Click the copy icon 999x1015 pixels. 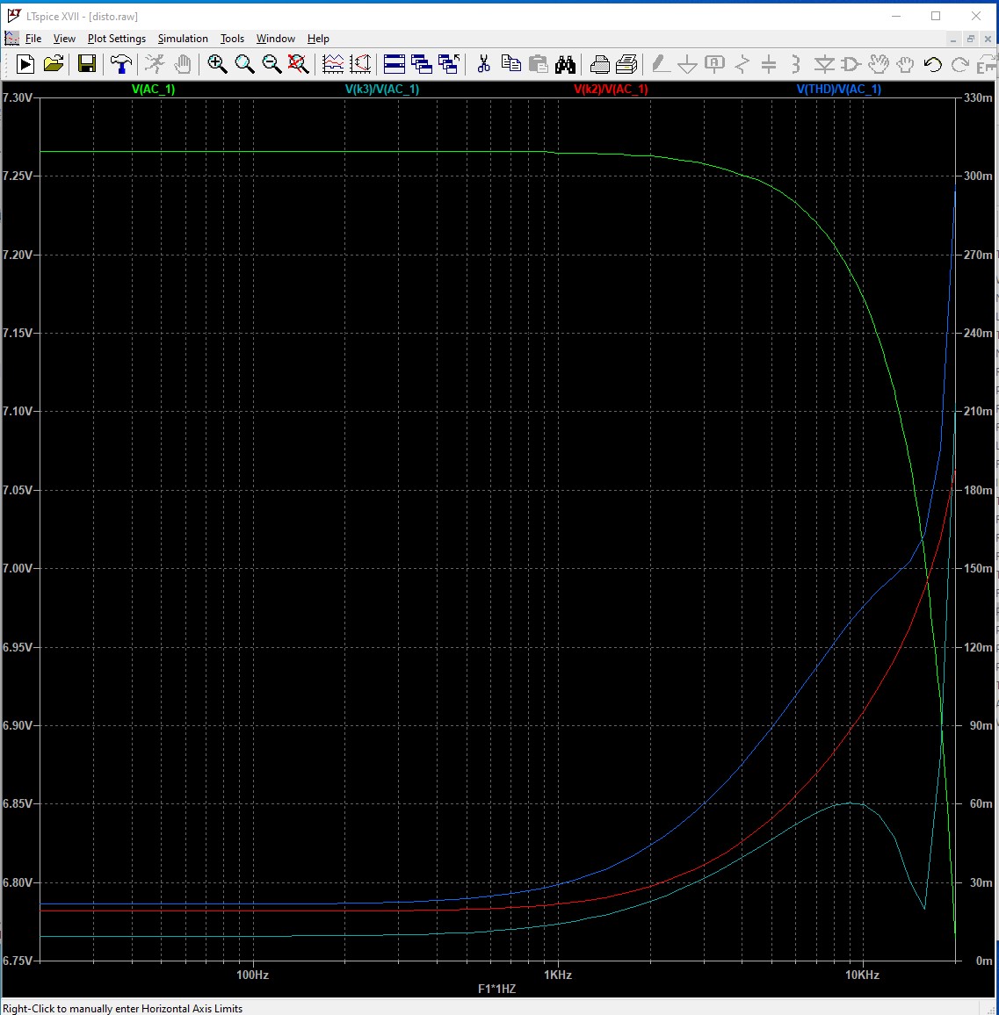[511, 63]
